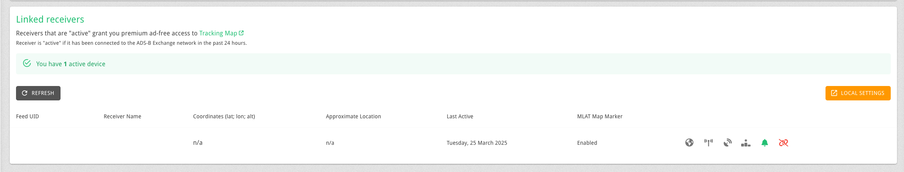The height and width of the screenshot is (172, 904).
Task: Select the Receiver Name column header
Action: pos(122,116)
